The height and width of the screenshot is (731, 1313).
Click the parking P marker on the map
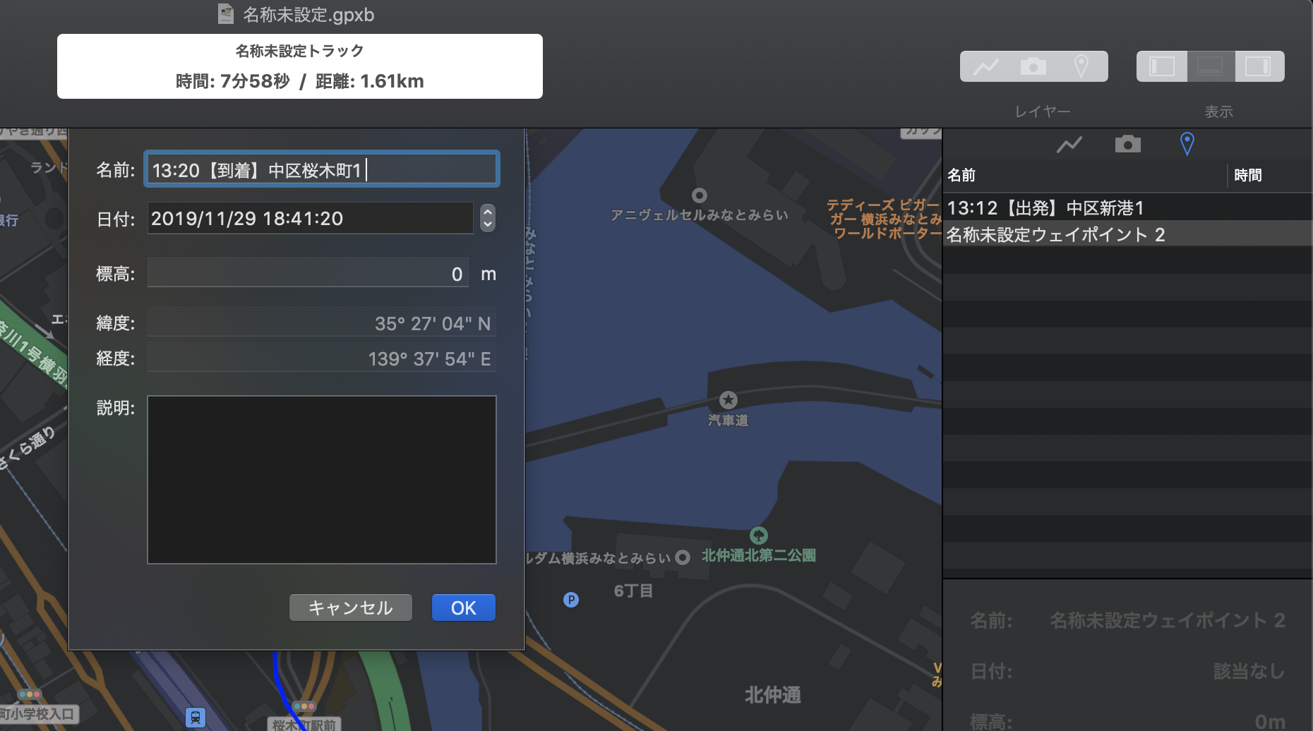(571, 600)
